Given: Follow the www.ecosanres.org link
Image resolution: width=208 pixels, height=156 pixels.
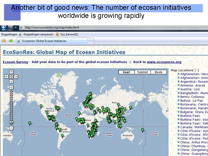Looking at the screenshot, I should click(x=164, y=62).
